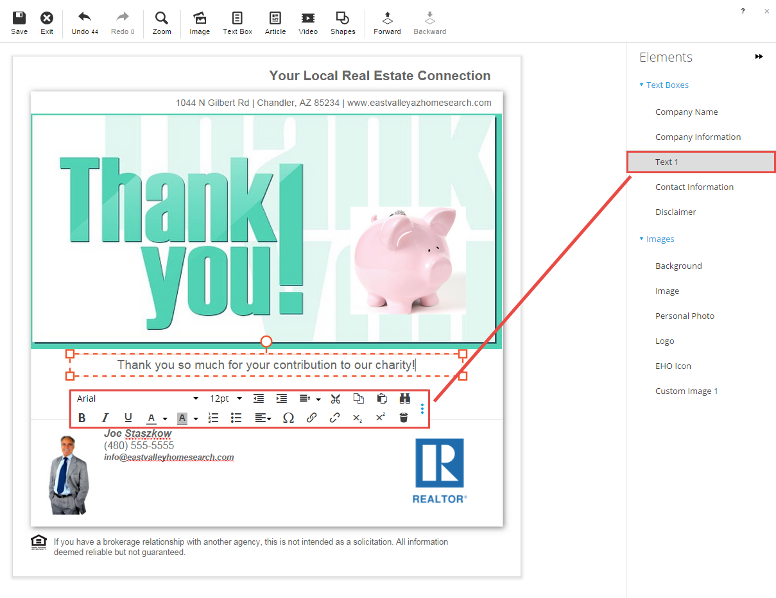Apply text color with A swatch
This screenshot has height=598, width=776.
[x=151, y=418]
